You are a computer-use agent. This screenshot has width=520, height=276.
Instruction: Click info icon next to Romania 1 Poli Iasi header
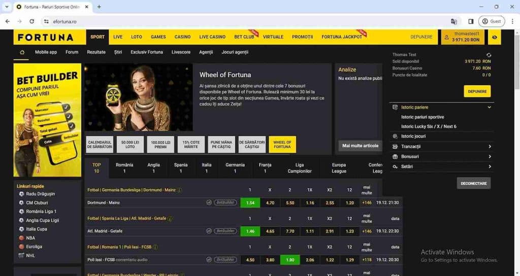[x=155, y=247]
